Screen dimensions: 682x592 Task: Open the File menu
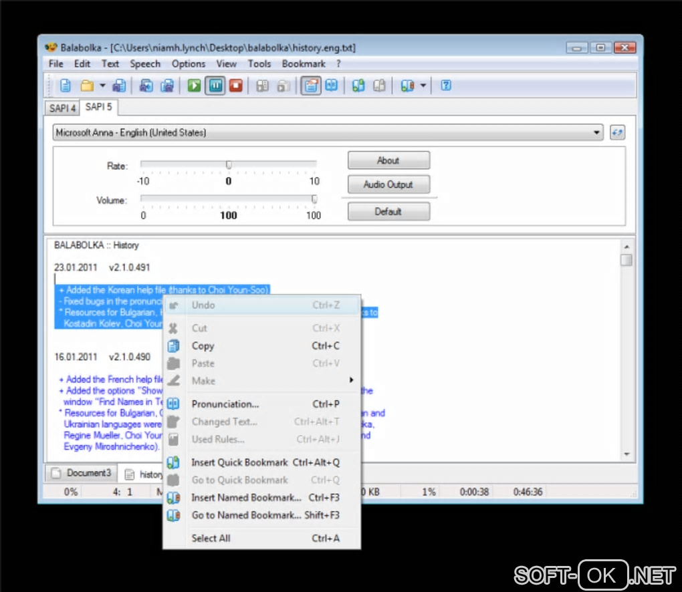[x=56, y=64]
